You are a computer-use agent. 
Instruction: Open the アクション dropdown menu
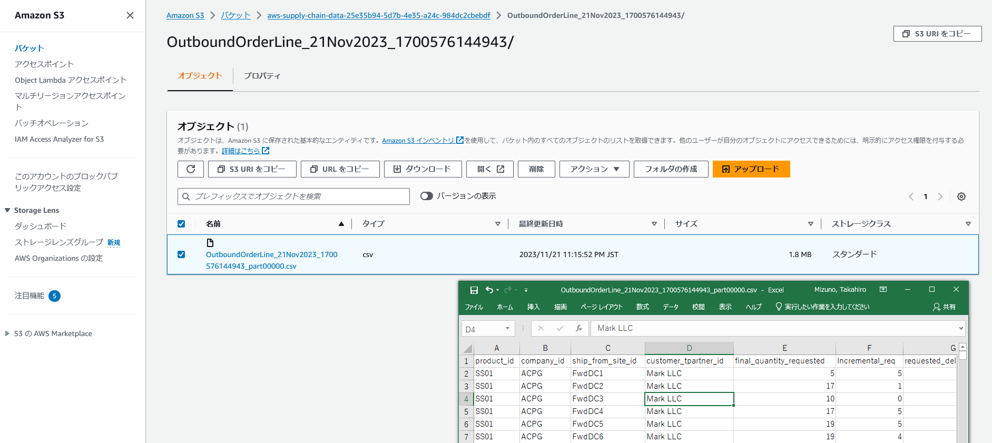[594, 169]
